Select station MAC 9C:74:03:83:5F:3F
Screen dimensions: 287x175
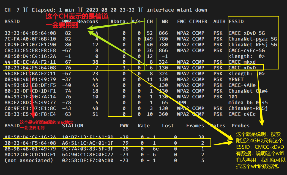click(88, 149)
